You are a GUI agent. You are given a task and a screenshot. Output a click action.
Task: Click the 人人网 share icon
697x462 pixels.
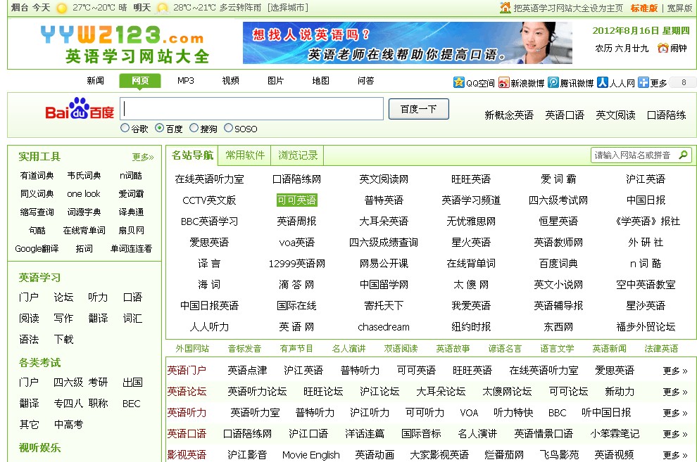click(602, 81)
